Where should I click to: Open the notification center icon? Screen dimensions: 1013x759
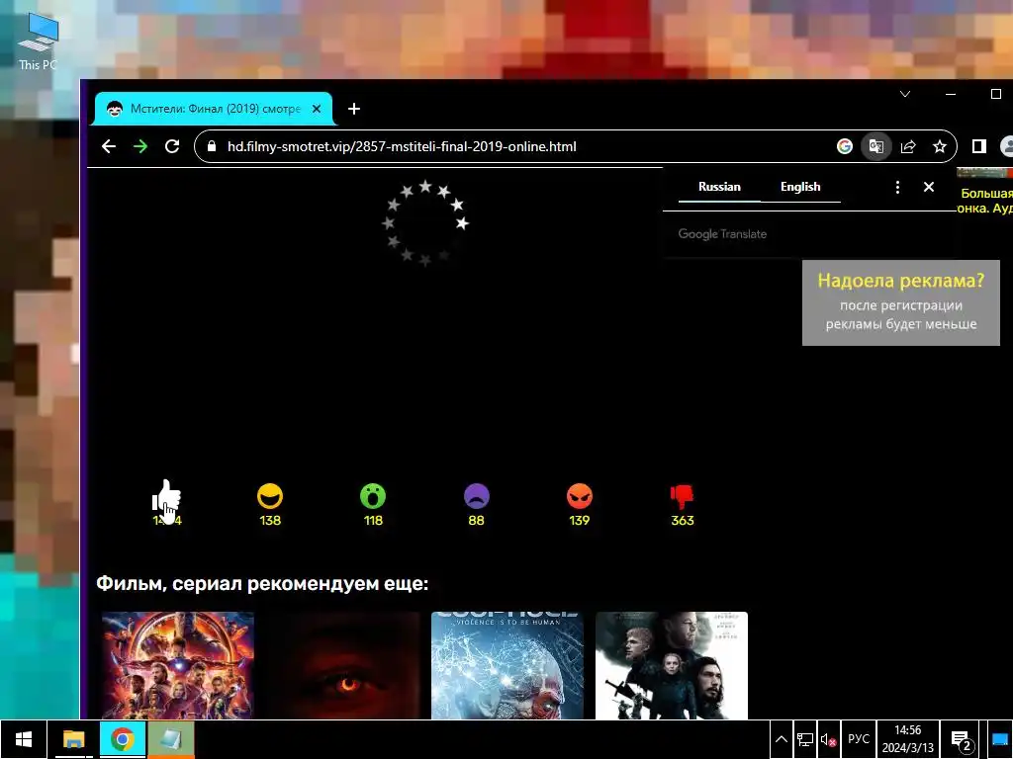tap(962, 739)
